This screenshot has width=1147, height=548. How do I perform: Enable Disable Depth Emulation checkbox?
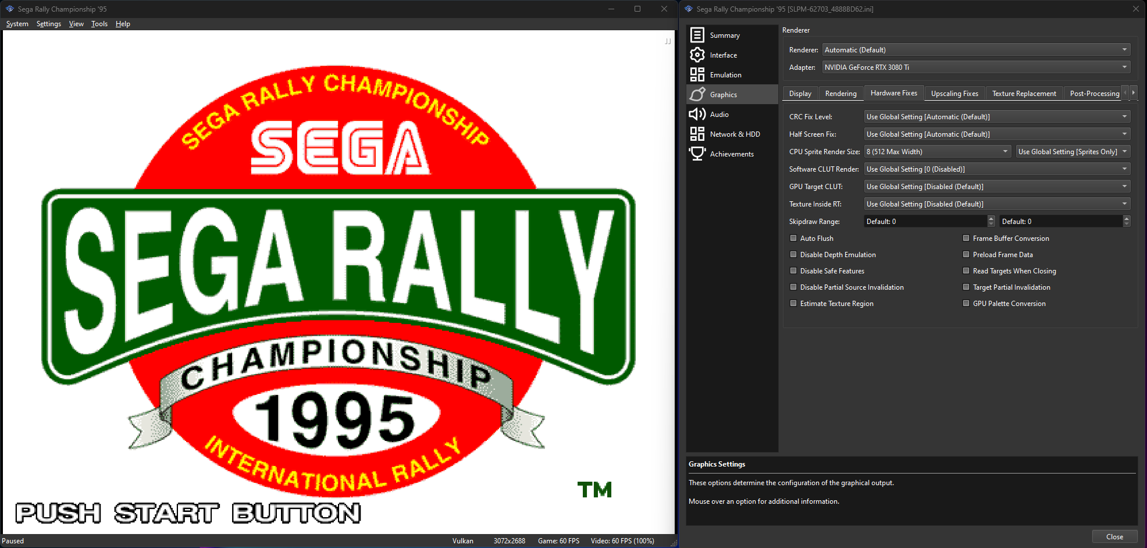(x=793, y=254)
